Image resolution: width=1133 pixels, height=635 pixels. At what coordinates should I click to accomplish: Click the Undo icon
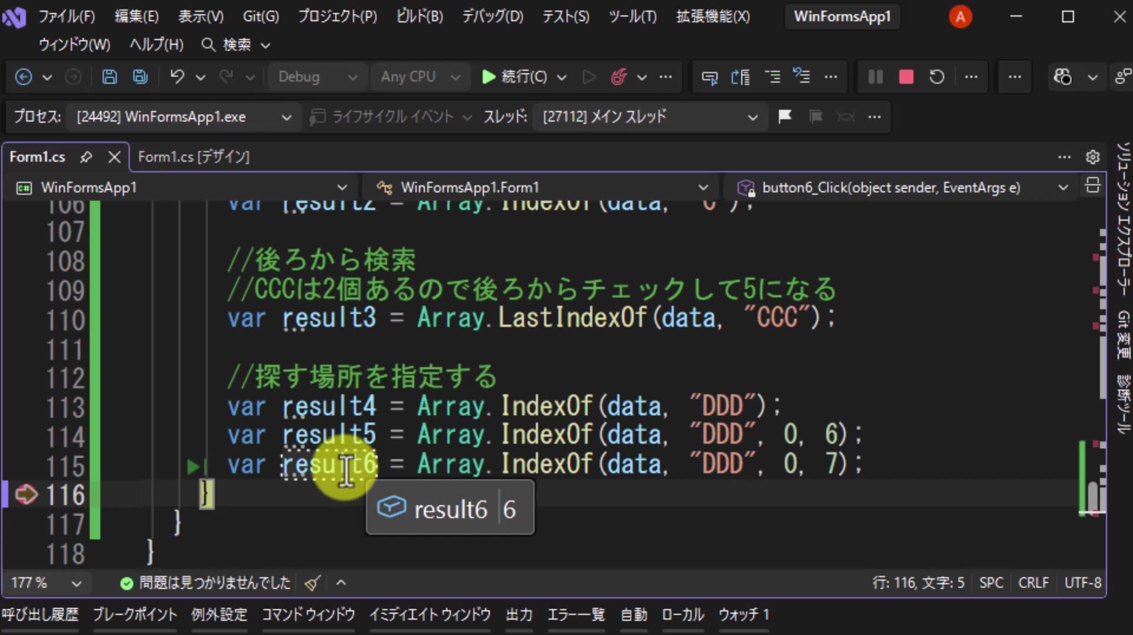pos(177,77)
